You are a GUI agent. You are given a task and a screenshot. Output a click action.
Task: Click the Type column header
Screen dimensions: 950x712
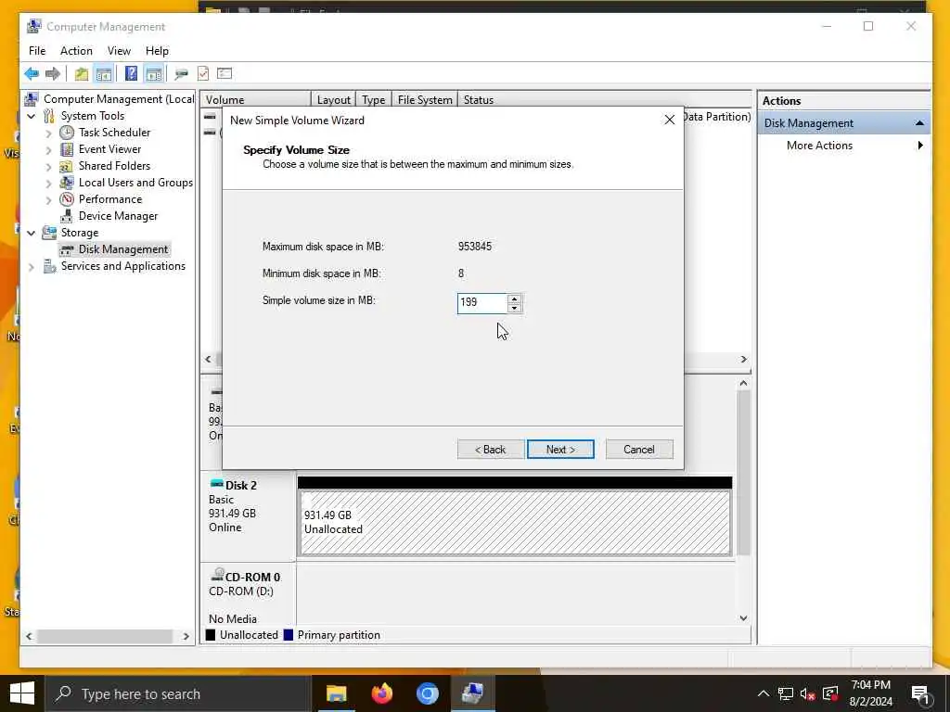point(373,100)
